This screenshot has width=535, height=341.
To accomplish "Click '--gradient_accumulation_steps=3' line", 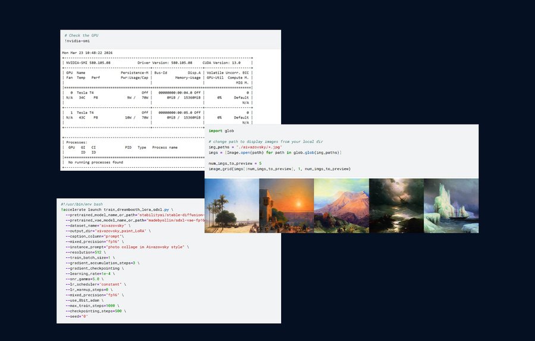I will pyautogui.click(x=102, y=263).
